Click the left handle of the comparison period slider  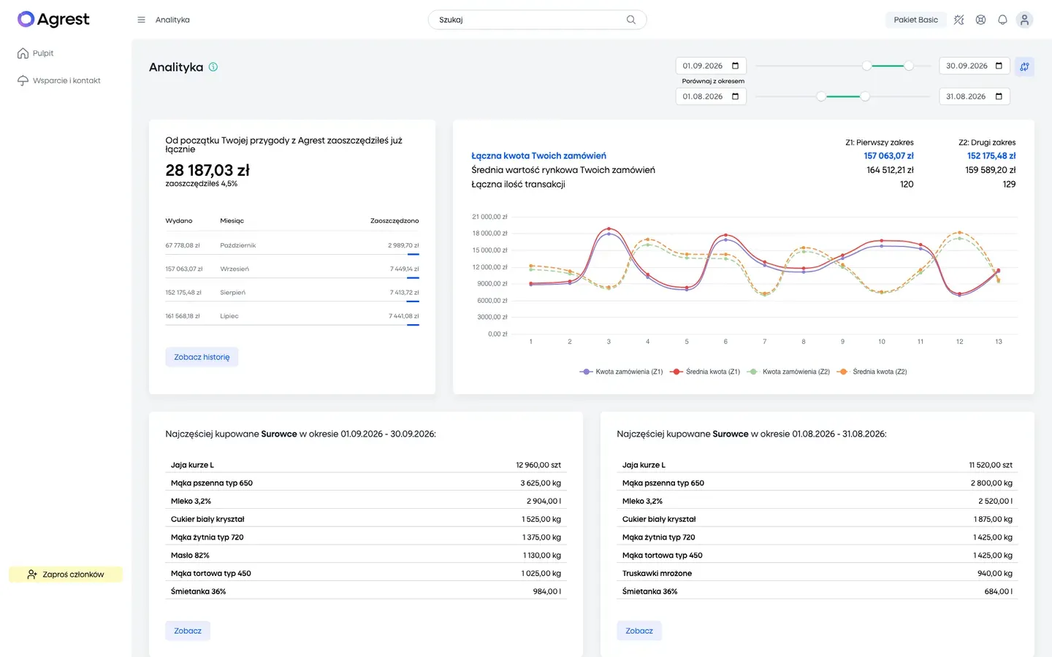821,96
